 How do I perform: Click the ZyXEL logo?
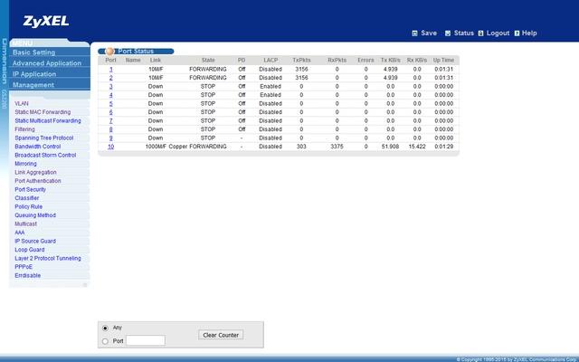(46, 22)
